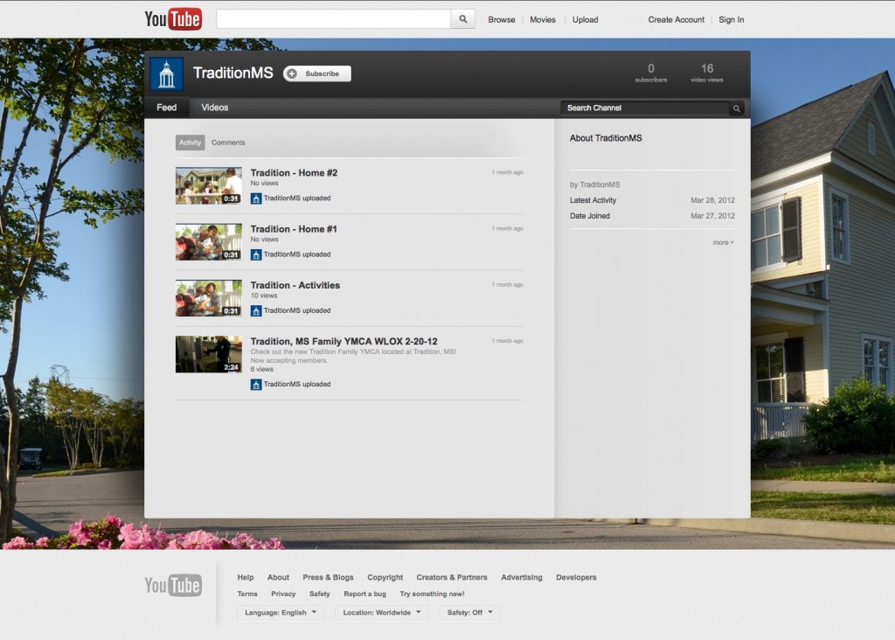The height and width of the screenshot is (640, 895).
Task: Open the Movies page
Action: pos(542,19)
